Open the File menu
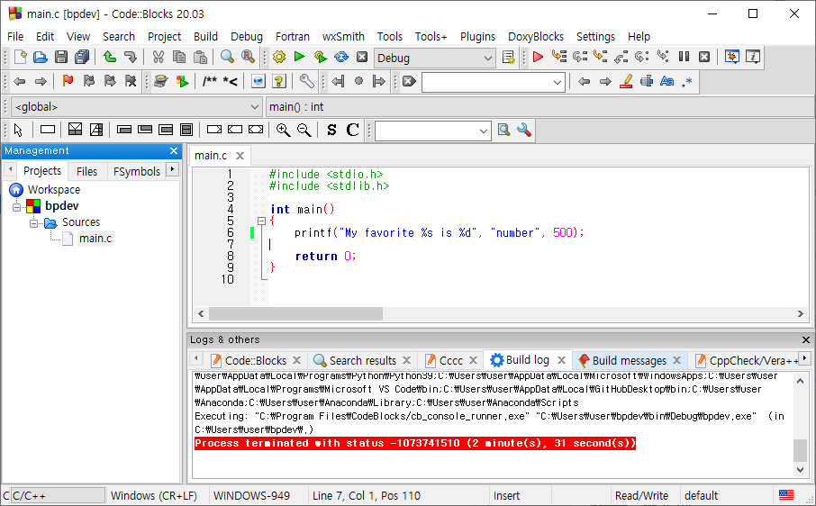The height and width of the screenshot is (506, 816). point(15,36)
